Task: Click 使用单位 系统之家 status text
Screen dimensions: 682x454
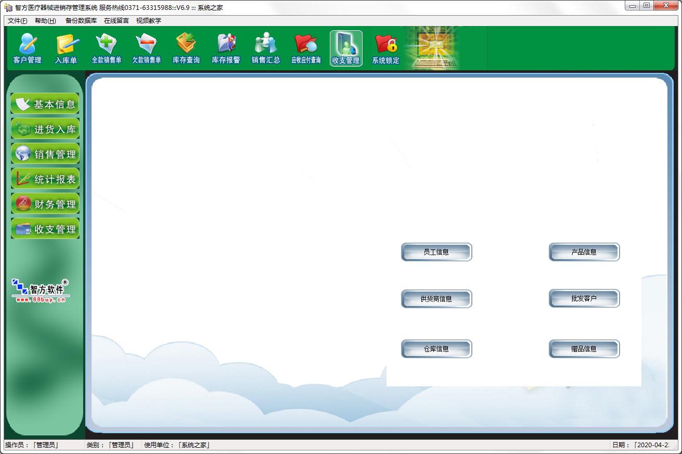Action: click(x=177, y=445)
